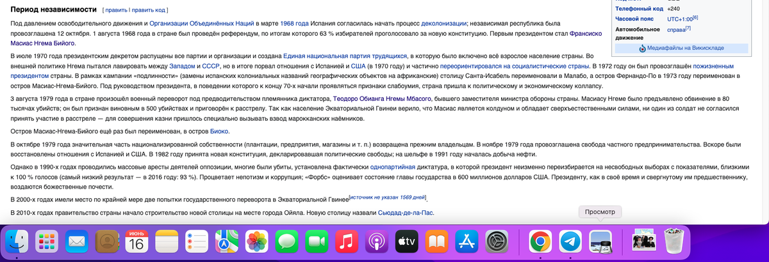The height and width of the screenshot is (262, 769).
Task: Click 'справа' driving side link
Action: coord(675,29)
